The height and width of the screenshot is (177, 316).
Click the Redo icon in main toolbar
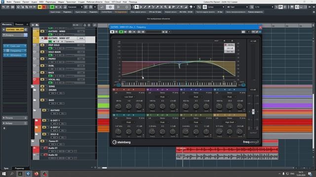(8, 7)
